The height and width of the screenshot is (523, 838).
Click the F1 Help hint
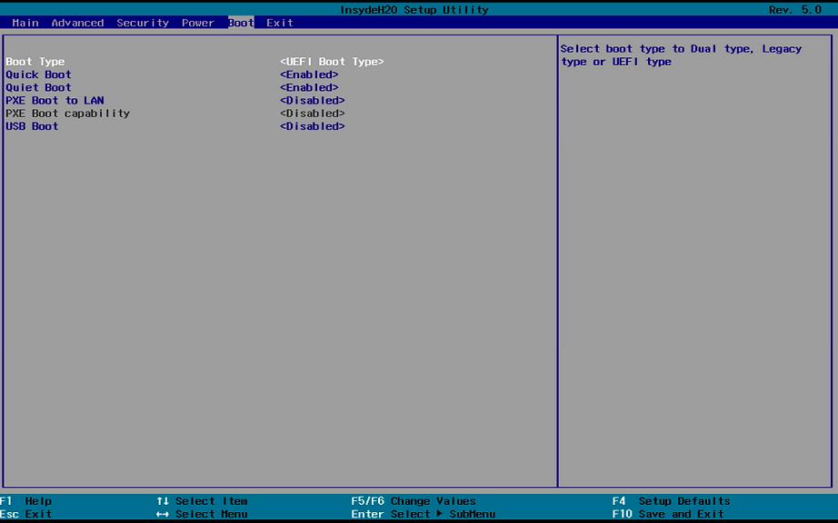coord(26,501)
